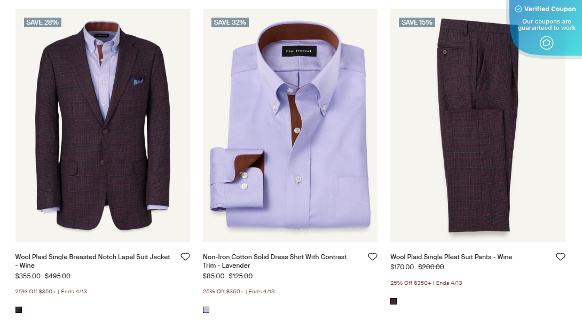Screen dimensions: 582x320
Task: Click the lavender dress shirt product image
Action: 289,126
